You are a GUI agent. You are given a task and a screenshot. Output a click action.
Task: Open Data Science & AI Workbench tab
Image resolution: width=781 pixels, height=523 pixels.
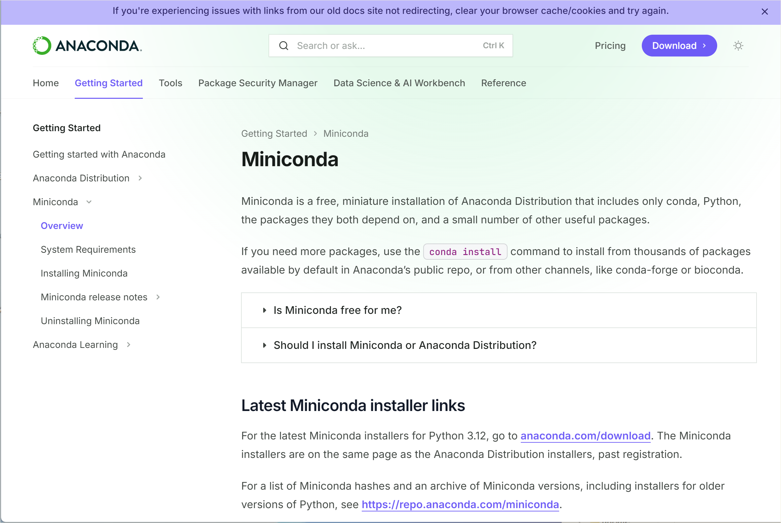(x=399, y=83)
